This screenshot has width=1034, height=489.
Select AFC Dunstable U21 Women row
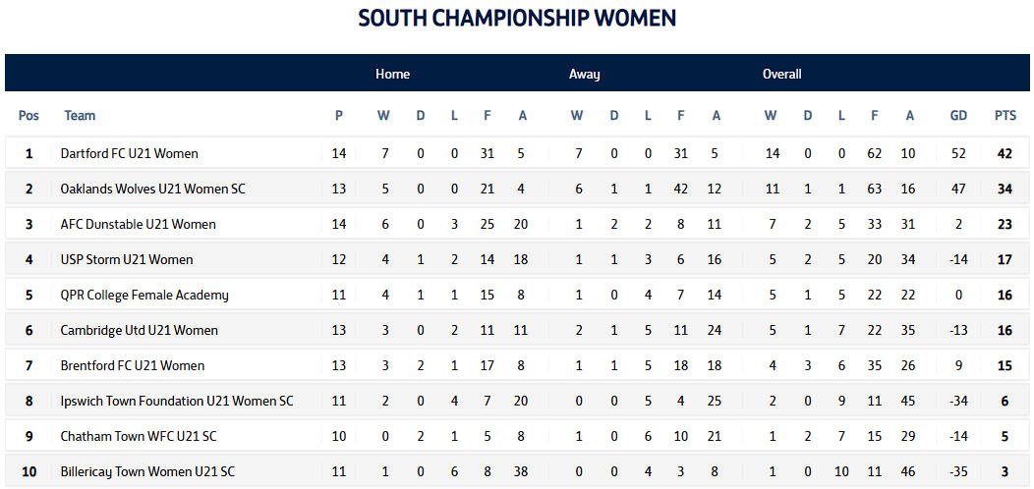(x=138, y=224)
